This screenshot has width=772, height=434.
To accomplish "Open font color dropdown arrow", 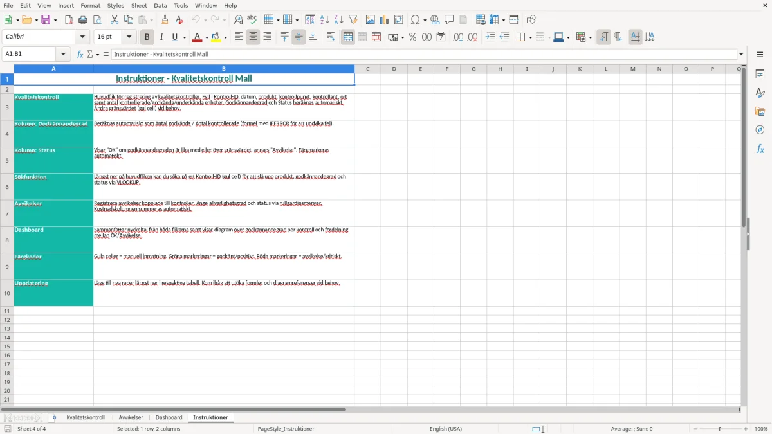I will click(x=207, y=37).
